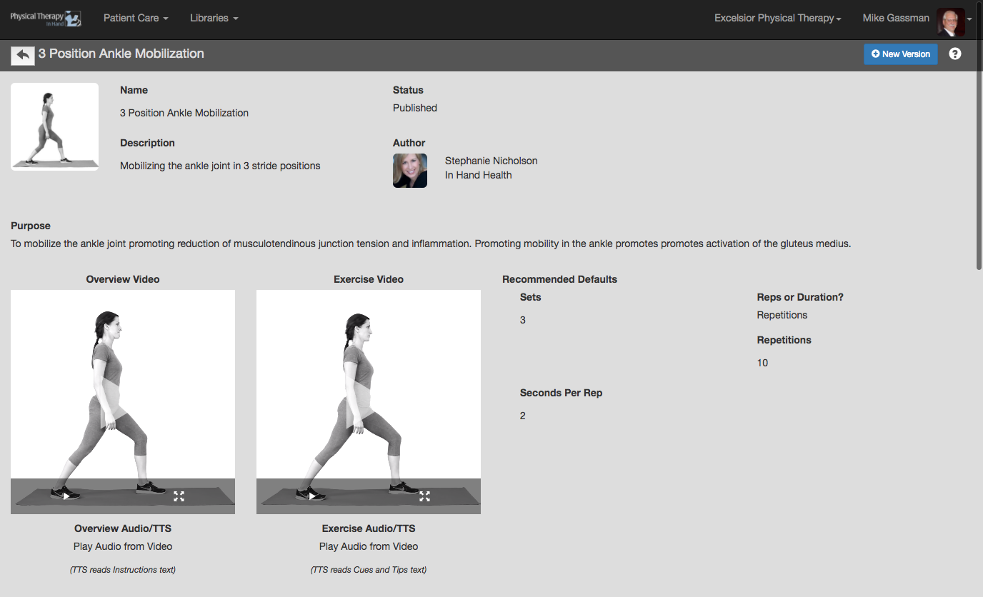Click the Stephanie Nicholson author name
Screen dimensions: 983x597
click(x=491, y=161)
